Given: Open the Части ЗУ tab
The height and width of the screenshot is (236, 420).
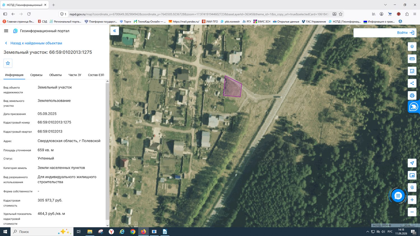Looking at the screenshot, I should click(x=75, y=75).
